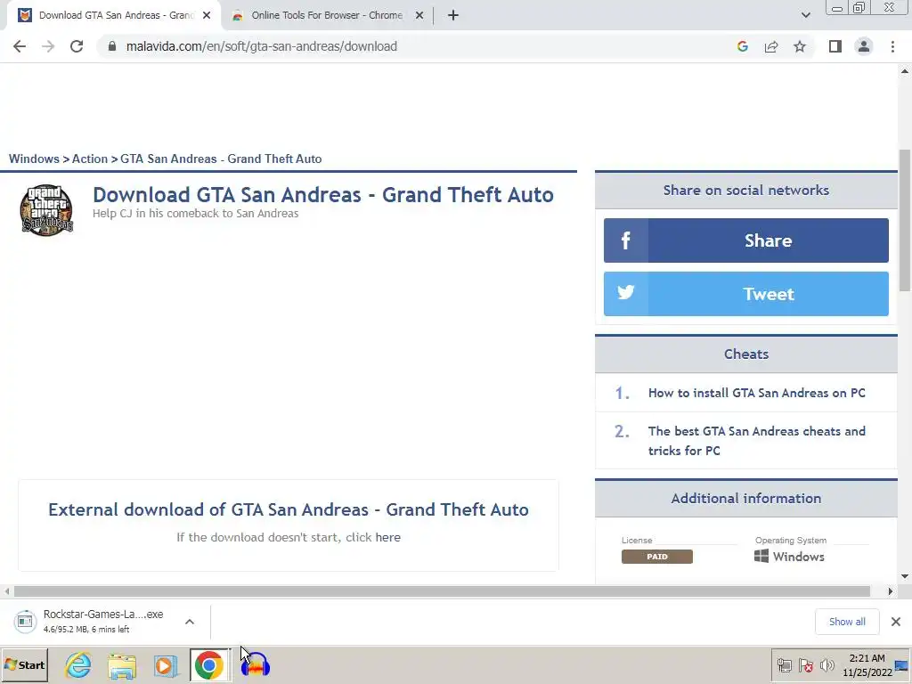Open Windows Explorer from taskbar
Screen dimensions: 912x684
(x=122, y=665)
